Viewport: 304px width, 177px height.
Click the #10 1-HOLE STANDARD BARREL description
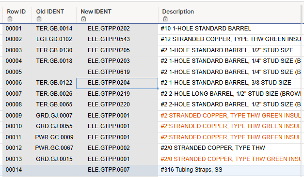pyautogui.click(x=206, y=29)
